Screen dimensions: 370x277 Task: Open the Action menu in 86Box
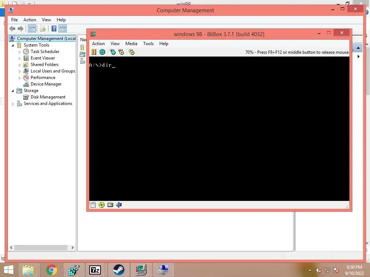pos(98,44)
